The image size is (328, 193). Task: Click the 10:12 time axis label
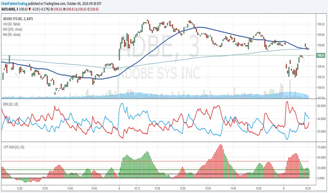pyautogui.click(x=137, y=188)
